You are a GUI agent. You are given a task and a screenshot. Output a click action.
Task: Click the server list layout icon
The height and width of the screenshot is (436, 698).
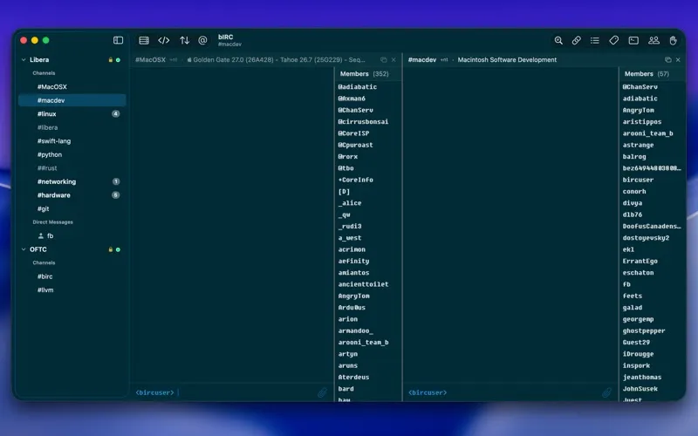[x=144, y=40]
